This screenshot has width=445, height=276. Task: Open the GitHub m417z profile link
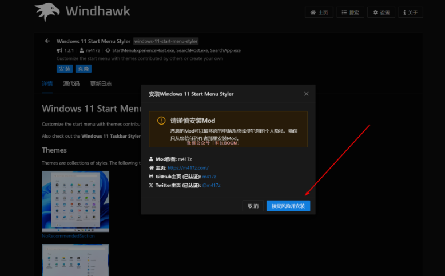click(209, 177)
